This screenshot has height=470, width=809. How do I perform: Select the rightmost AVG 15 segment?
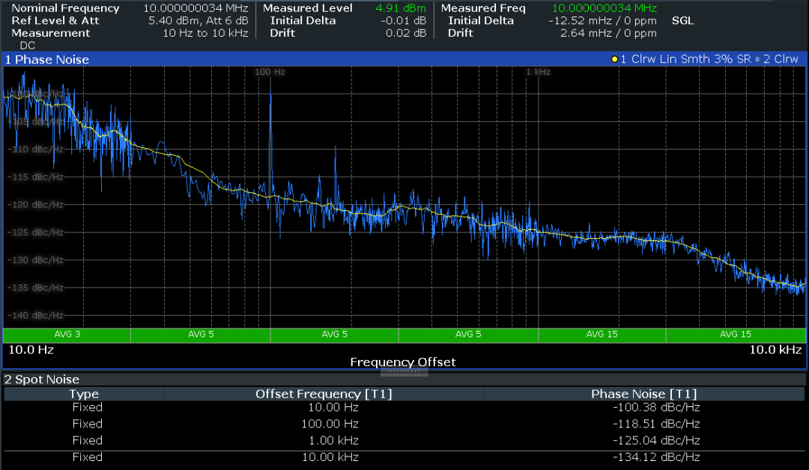coord(735,334)
